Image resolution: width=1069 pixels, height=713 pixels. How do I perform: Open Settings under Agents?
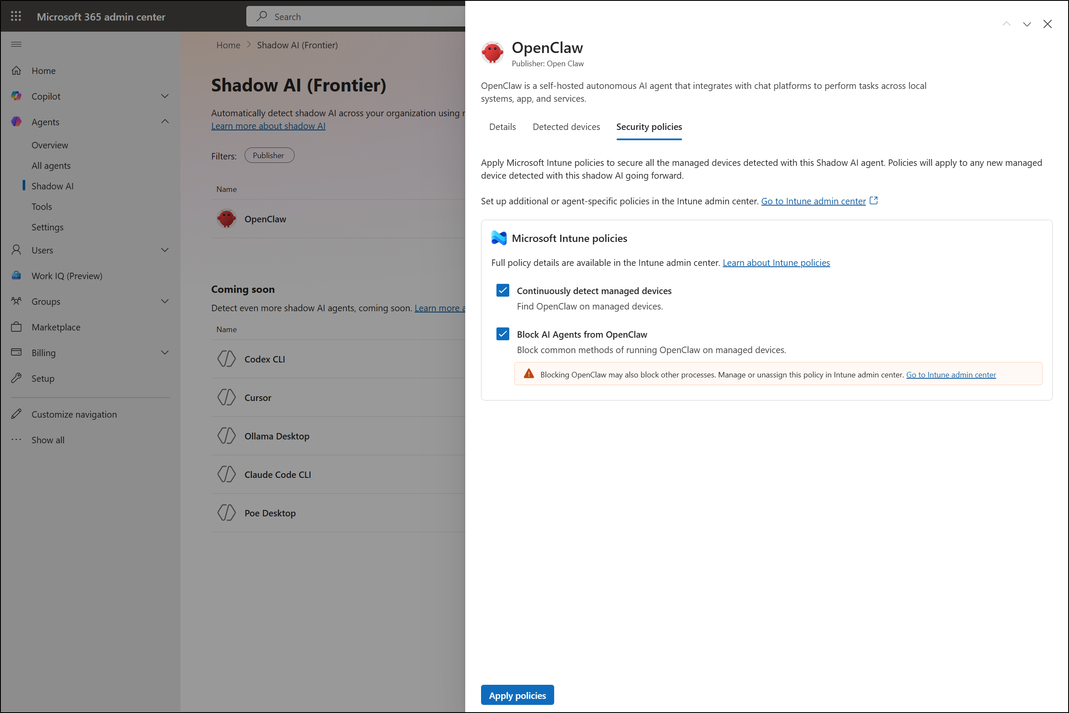click(47, 227)
